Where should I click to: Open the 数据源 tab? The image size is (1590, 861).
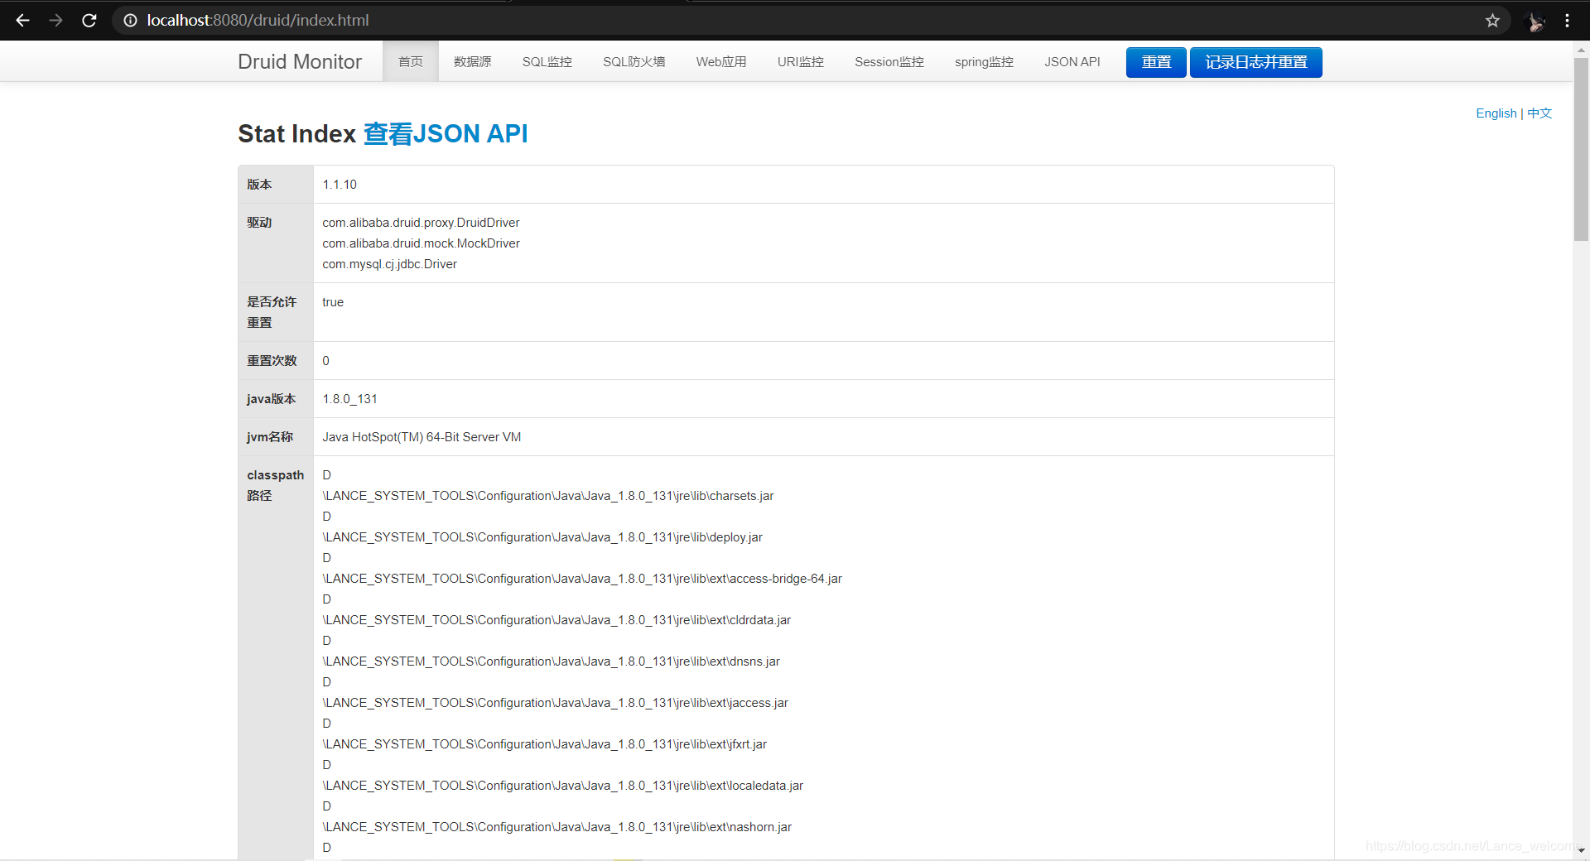473,61
